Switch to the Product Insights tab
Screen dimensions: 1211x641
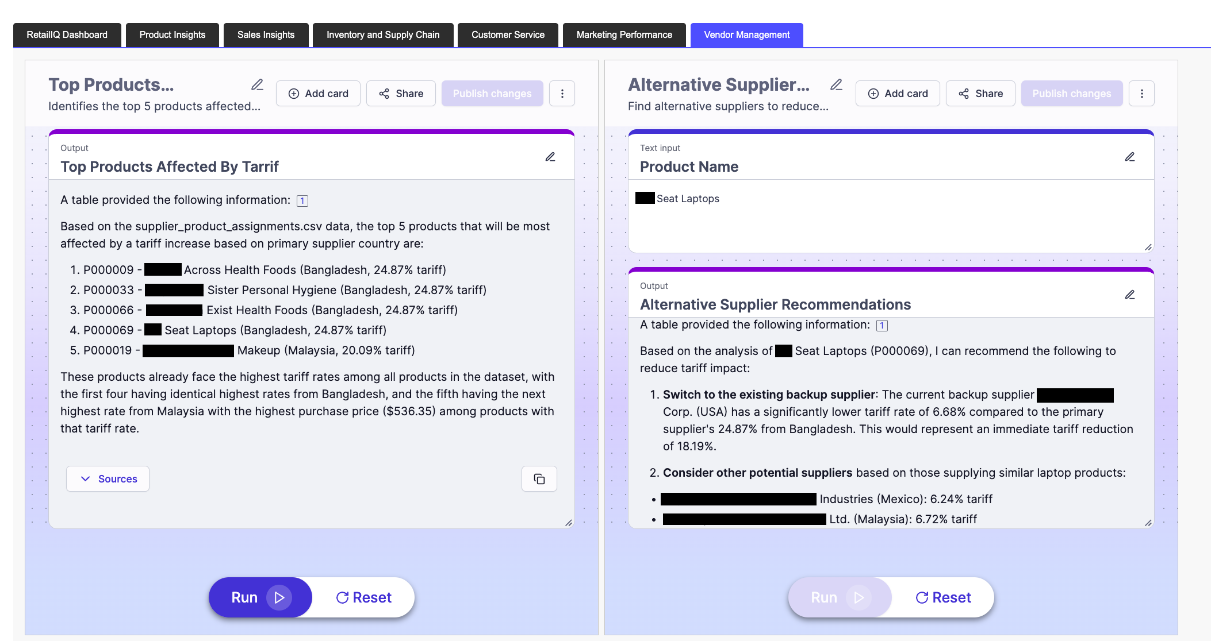[172, 35]
